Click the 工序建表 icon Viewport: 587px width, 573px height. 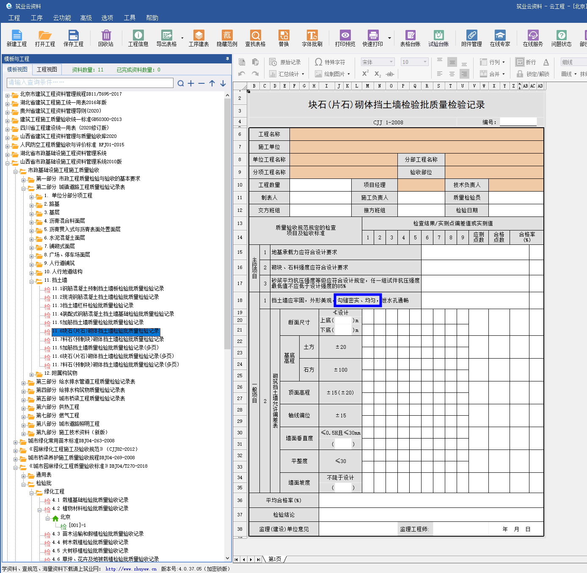199,38
